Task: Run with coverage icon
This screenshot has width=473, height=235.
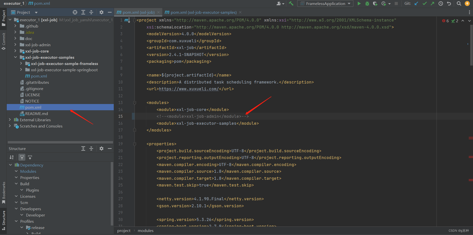Action: coord(375,3)
